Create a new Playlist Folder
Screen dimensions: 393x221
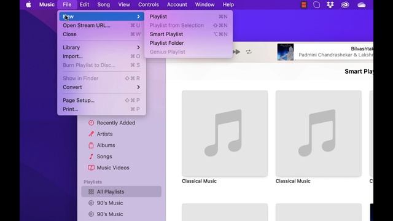pyautogui.click(x=189, y=43)
